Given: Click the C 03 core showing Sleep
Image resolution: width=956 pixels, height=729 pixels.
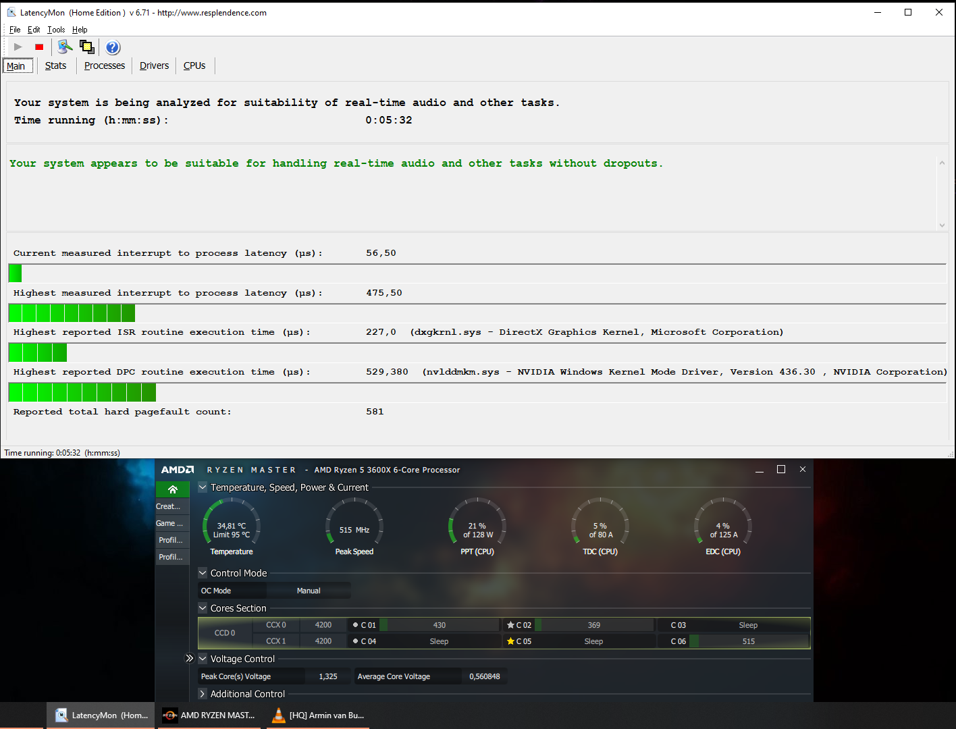Looking at the screenshot, I should tap(748, 625).
